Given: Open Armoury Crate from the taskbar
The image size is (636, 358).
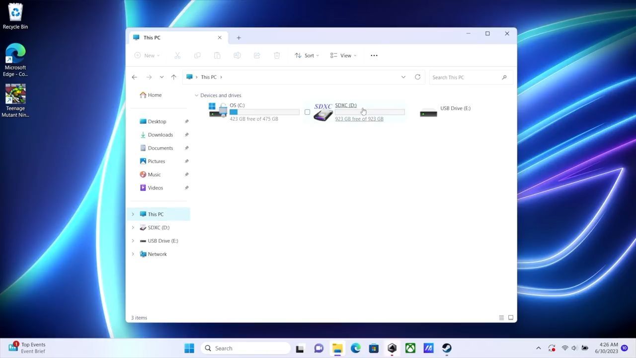Looking at the screenshot, I should [x=392, y=348].
